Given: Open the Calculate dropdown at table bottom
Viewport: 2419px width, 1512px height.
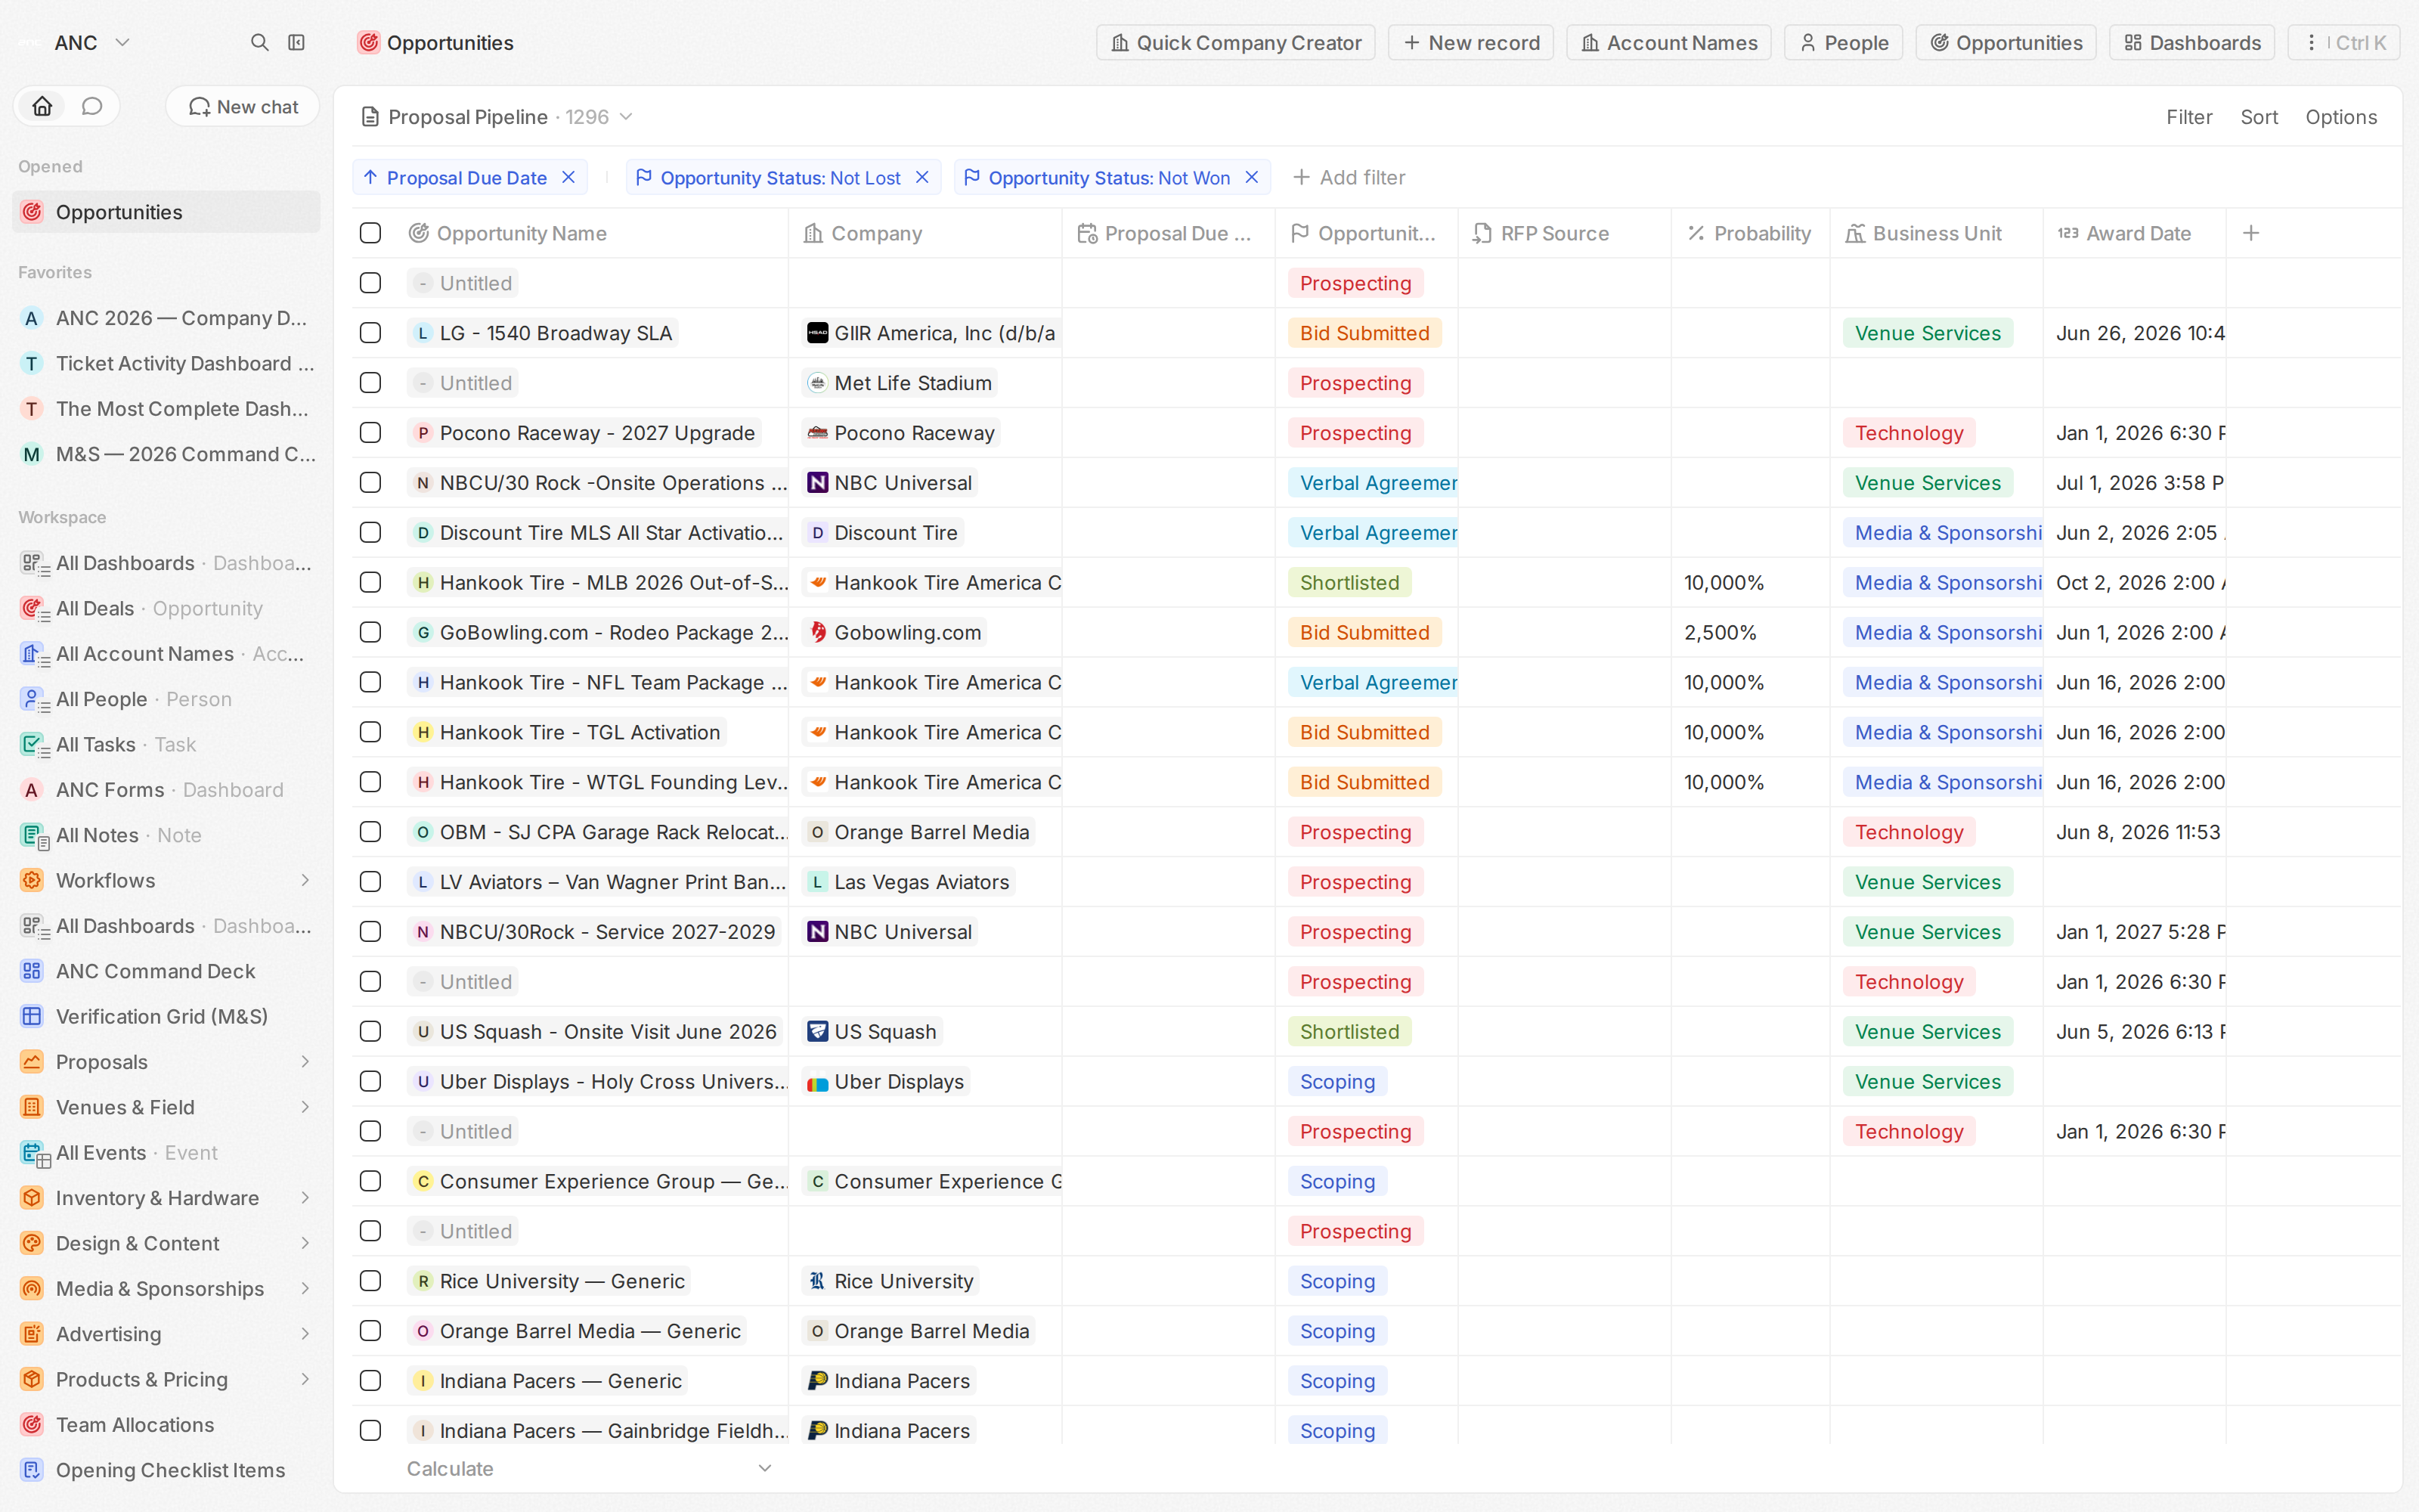Looking at the screenshot, I should pyautogui.click(x=590, y=1468).
